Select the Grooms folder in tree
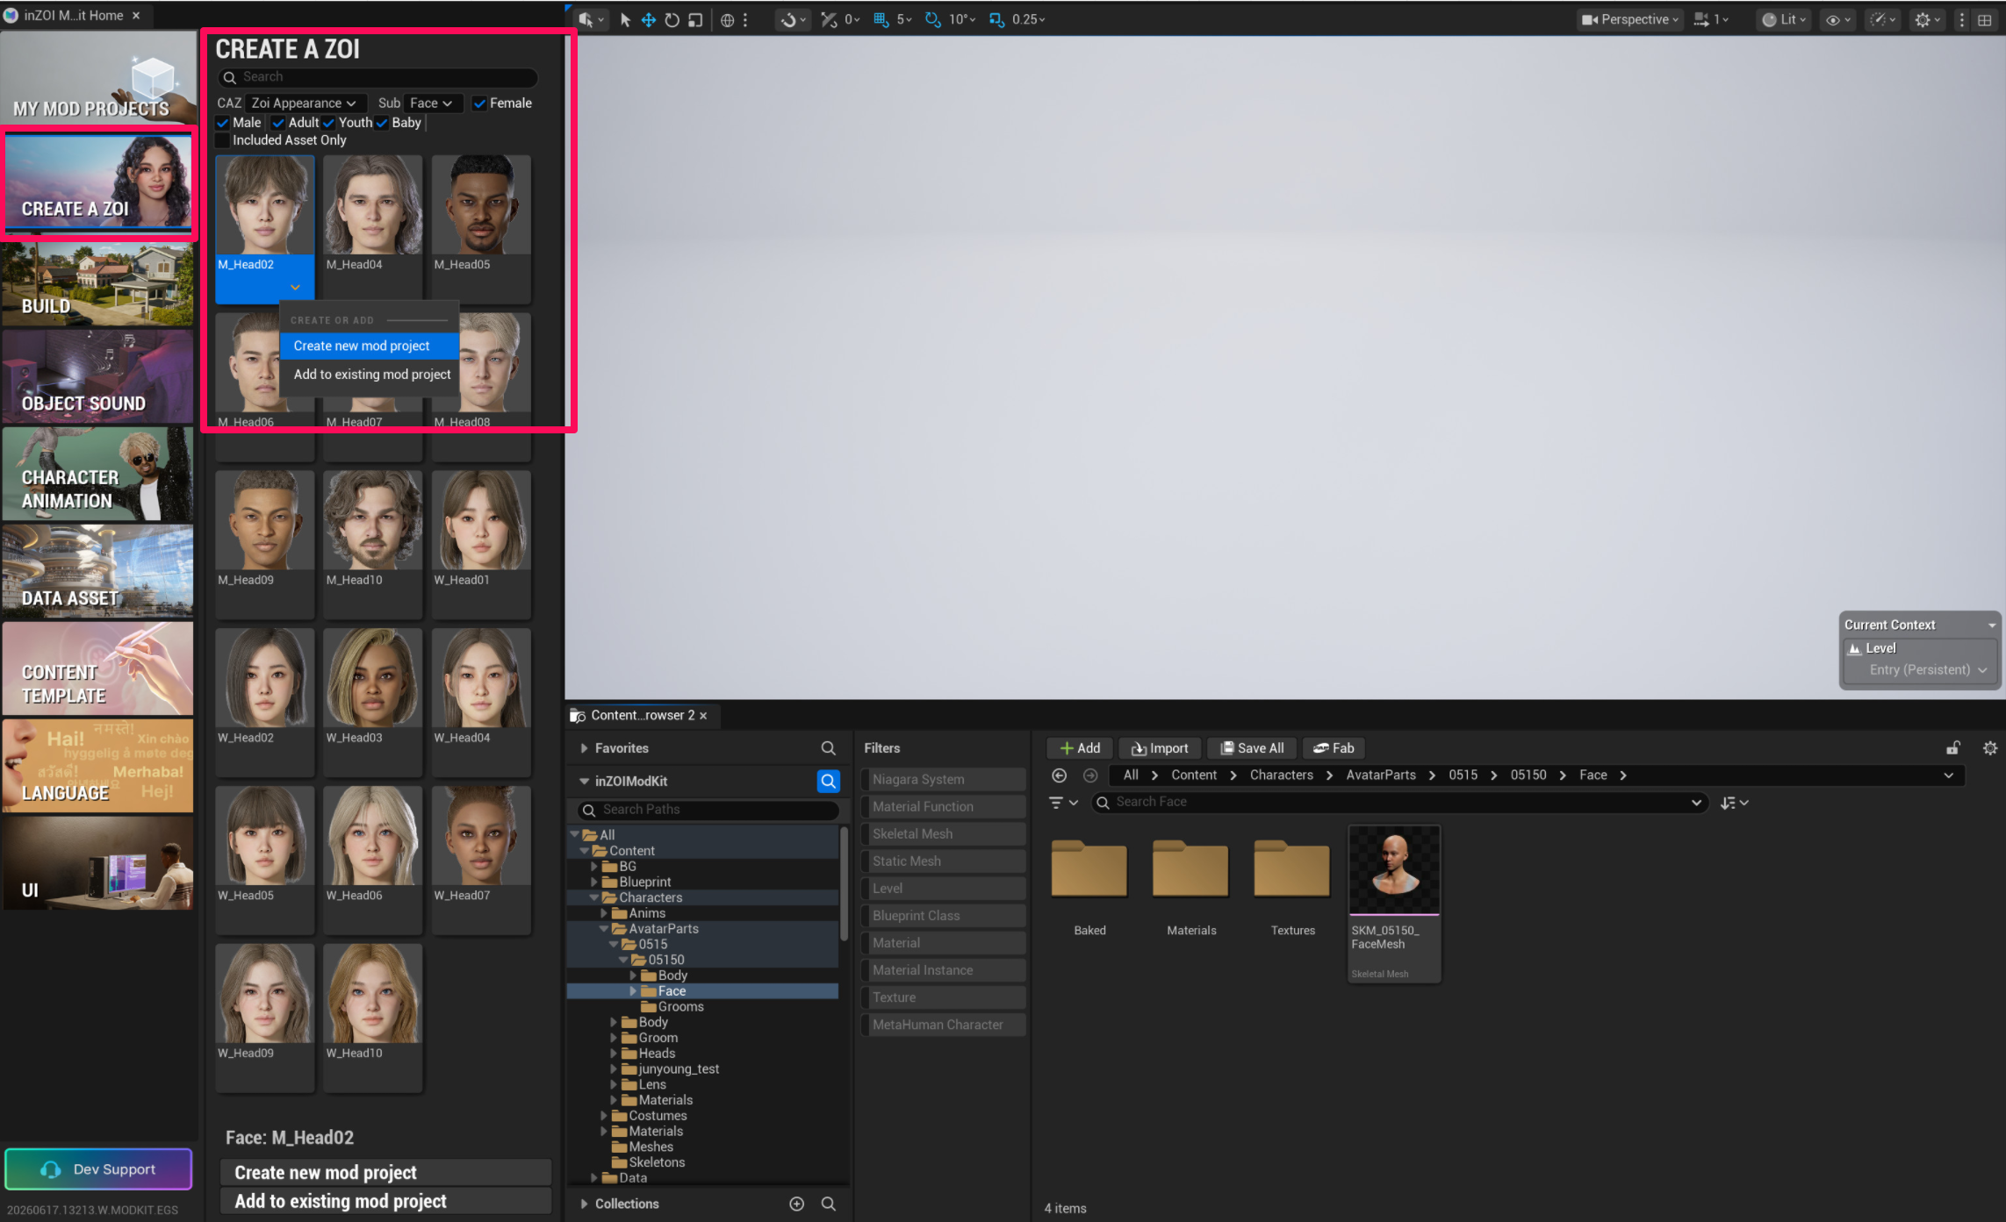The width and height of the screenshot is (2006, 1222). (x=681, y=1007)
